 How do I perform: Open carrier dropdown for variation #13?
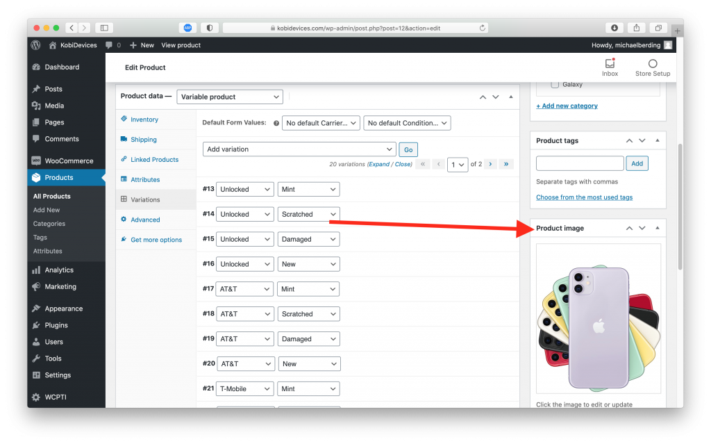click(x=245, y=189)
